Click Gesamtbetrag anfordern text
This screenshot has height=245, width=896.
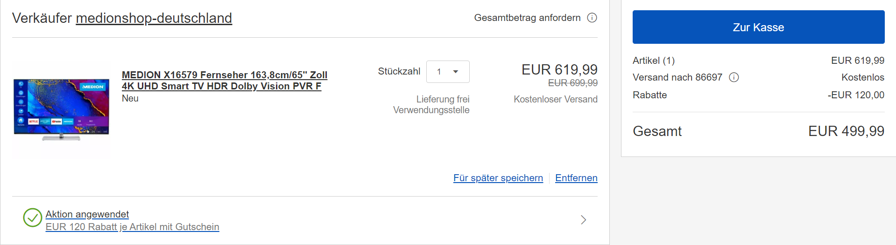coord(528,18)
